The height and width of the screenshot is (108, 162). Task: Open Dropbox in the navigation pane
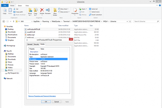10,40
